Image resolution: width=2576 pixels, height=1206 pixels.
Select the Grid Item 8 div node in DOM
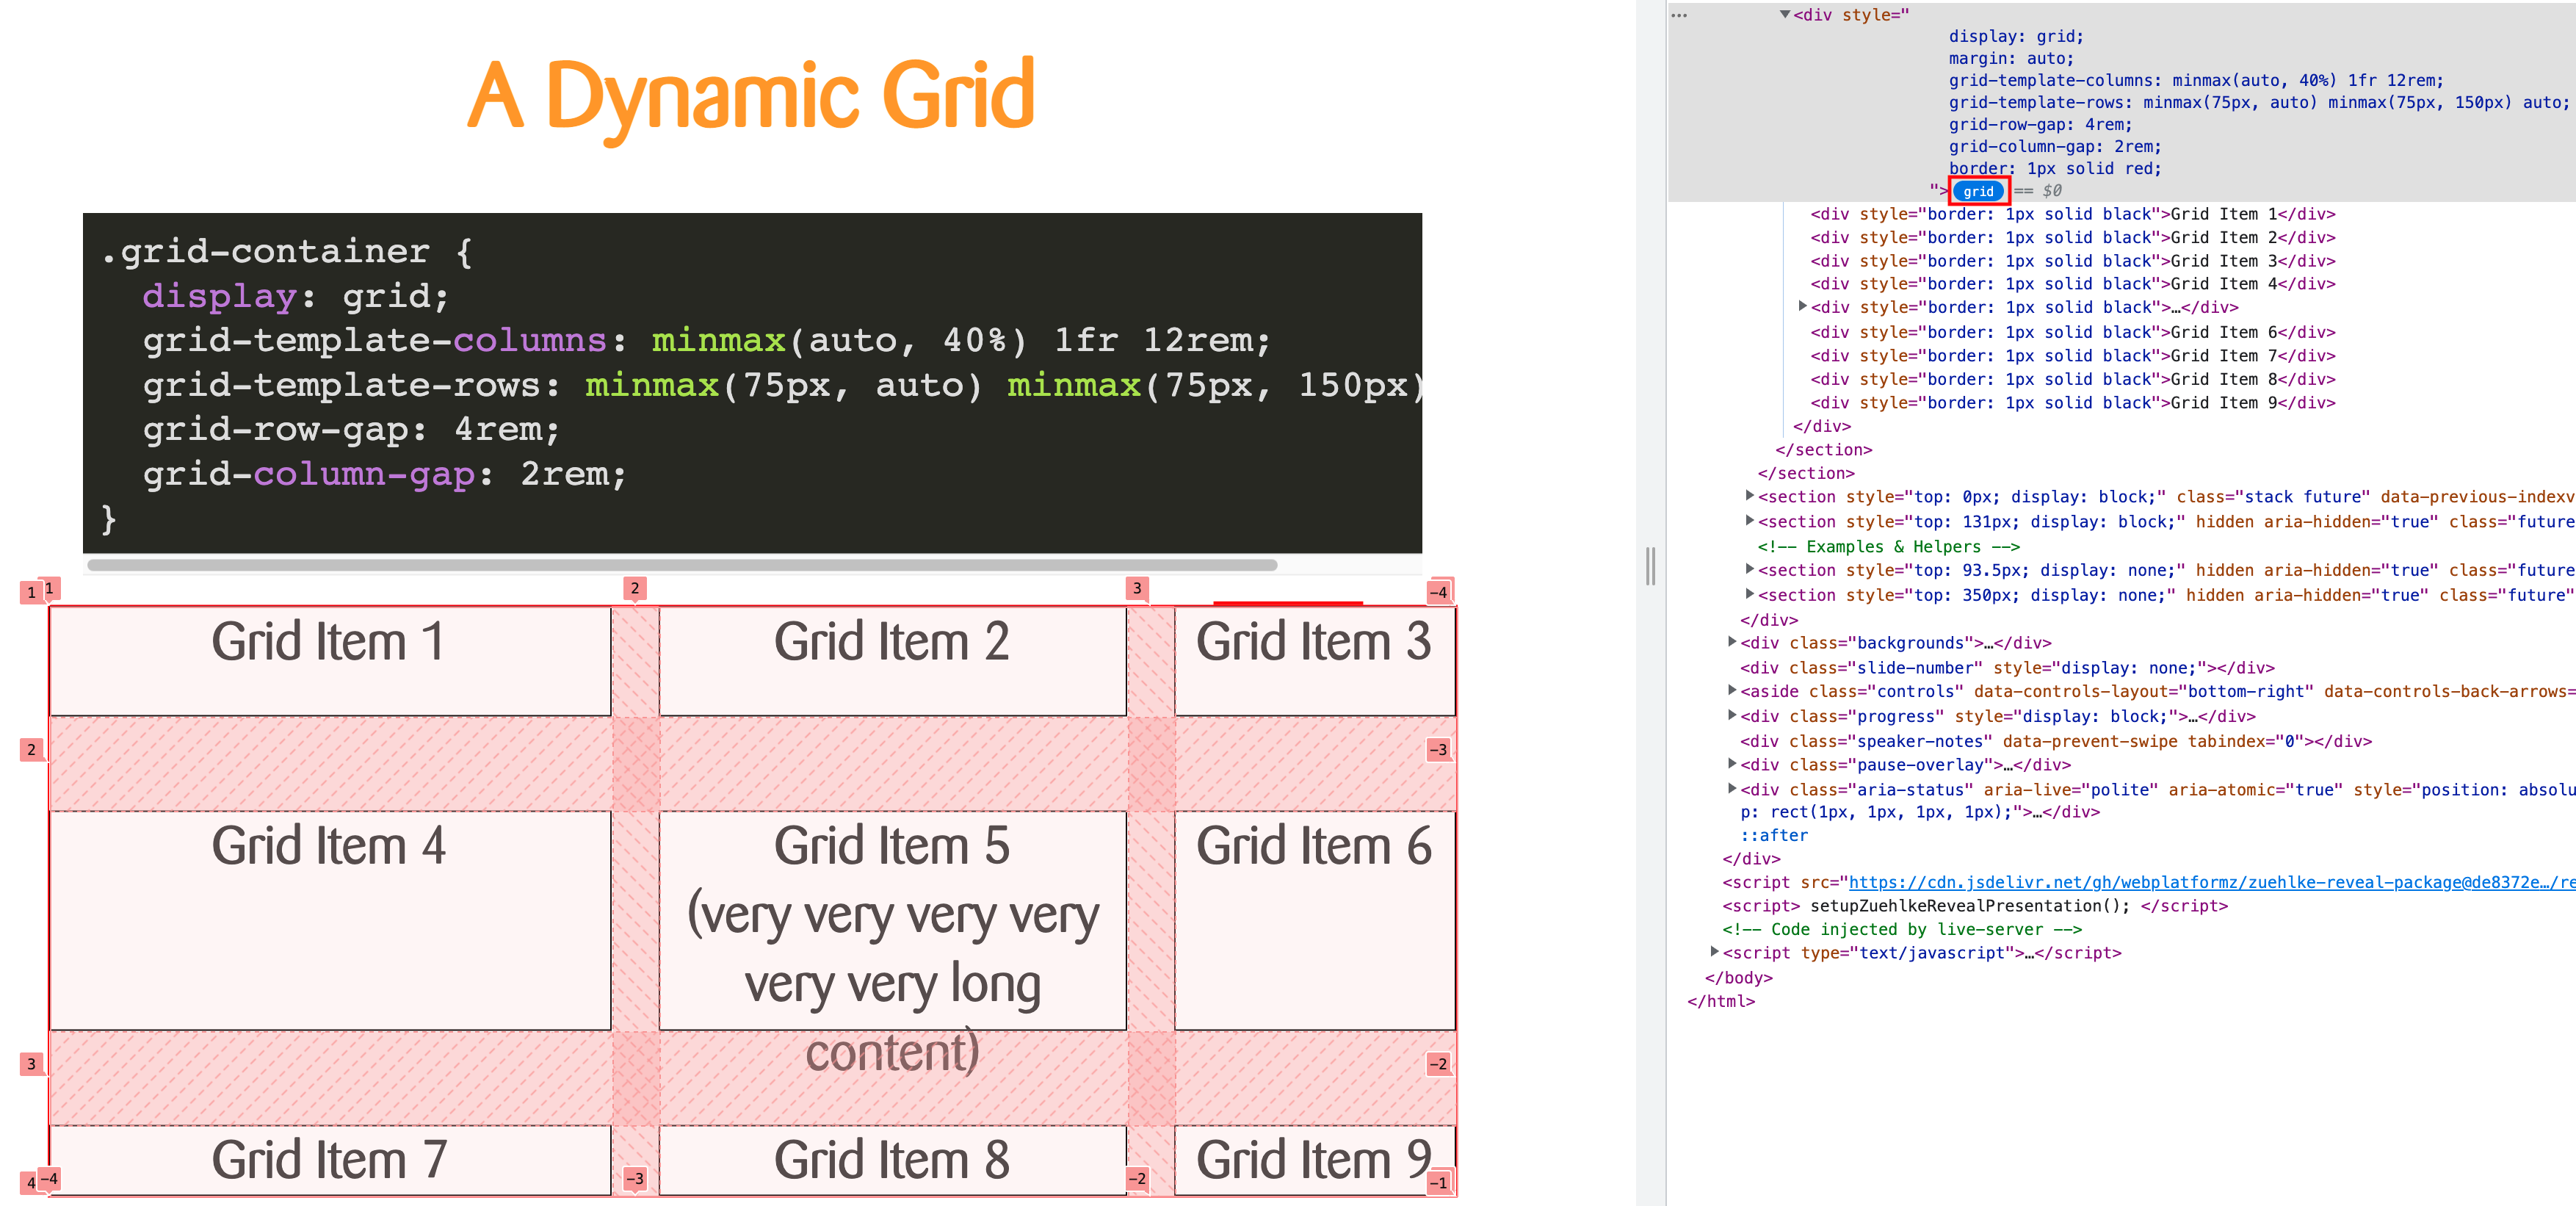(2072, 379)
